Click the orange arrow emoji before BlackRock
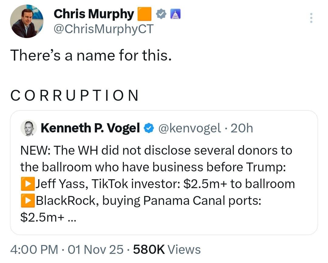This screenshot has height=263, width=328. click(28, 201)
